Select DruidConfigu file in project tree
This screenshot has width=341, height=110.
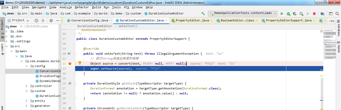tap(48, 76)
